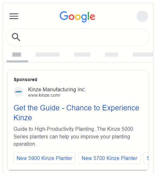Viewport: 155px width, 174px height.
Task: Click the Sponsored label
Action: click(25, 80)
